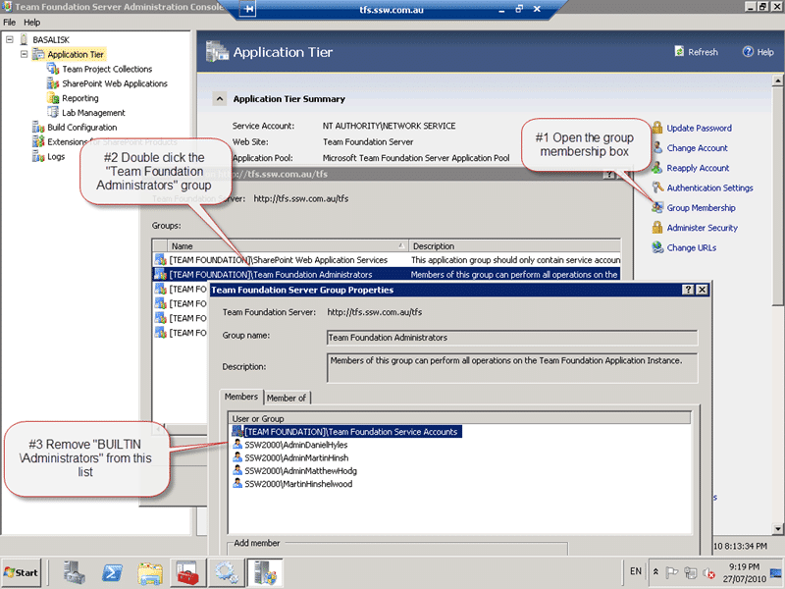
Task: Open Lab Management tree node
Action: [x=93, y=113]
